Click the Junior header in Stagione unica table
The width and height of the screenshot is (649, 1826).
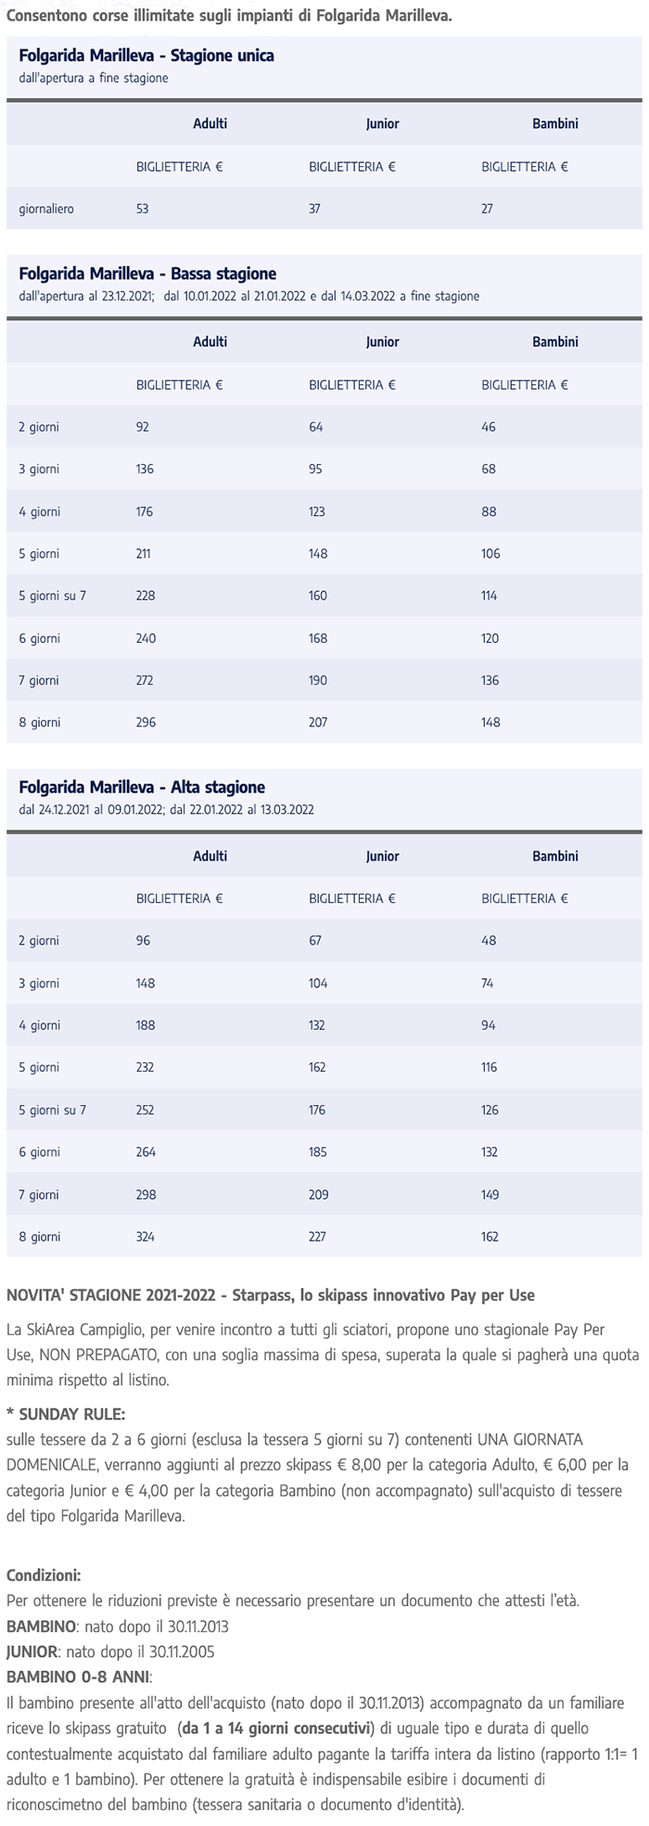click(x=382, y=123)
